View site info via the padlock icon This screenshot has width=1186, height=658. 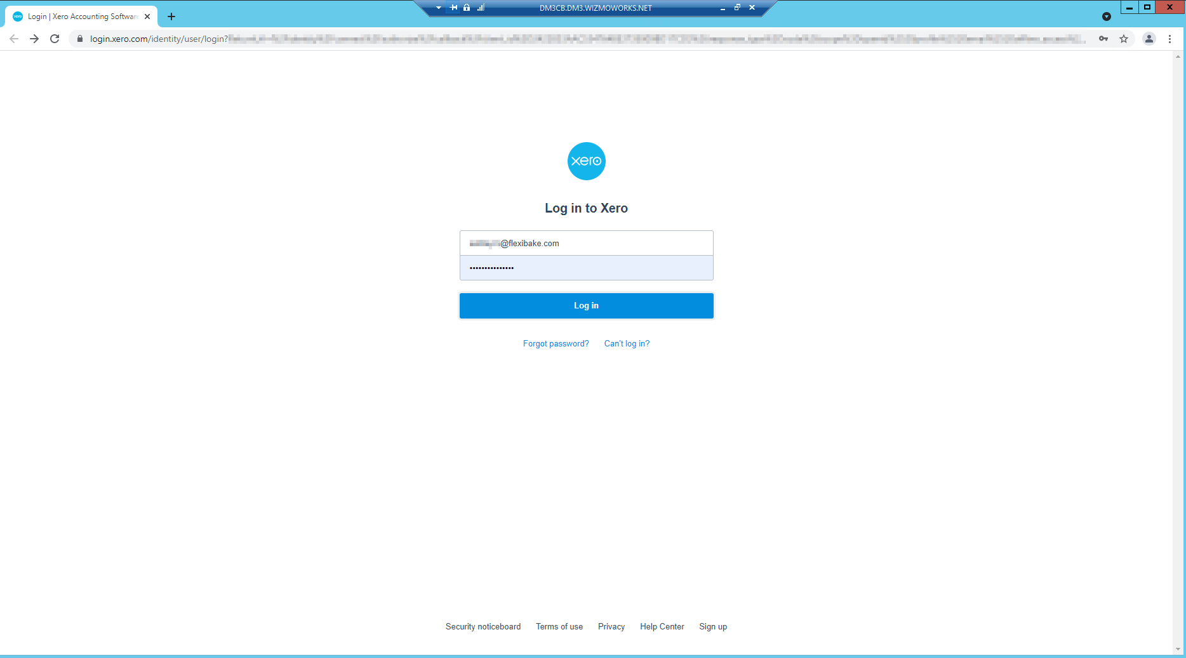click(80, 39)
